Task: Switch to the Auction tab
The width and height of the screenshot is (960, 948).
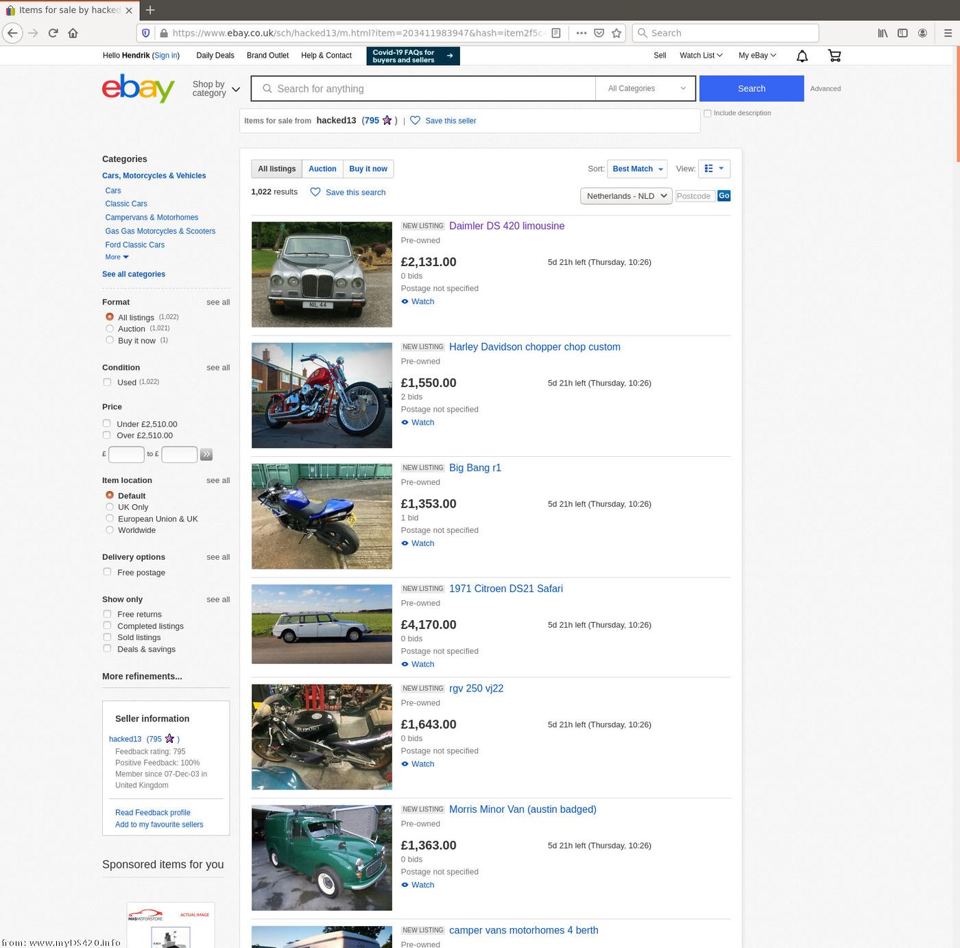Action: pyautogui.click(x=322, y=169)
